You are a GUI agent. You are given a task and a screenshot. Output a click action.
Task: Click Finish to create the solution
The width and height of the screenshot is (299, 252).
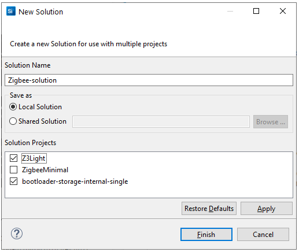[x=206, y=235]
